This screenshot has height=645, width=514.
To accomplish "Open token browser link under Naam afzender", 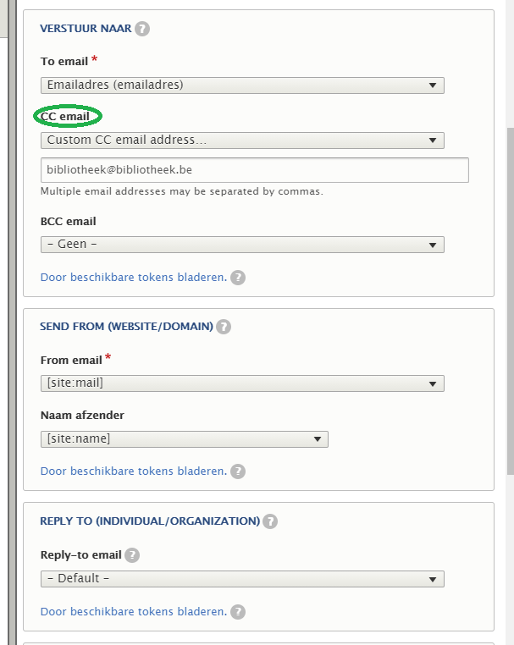I will (134, 471).
